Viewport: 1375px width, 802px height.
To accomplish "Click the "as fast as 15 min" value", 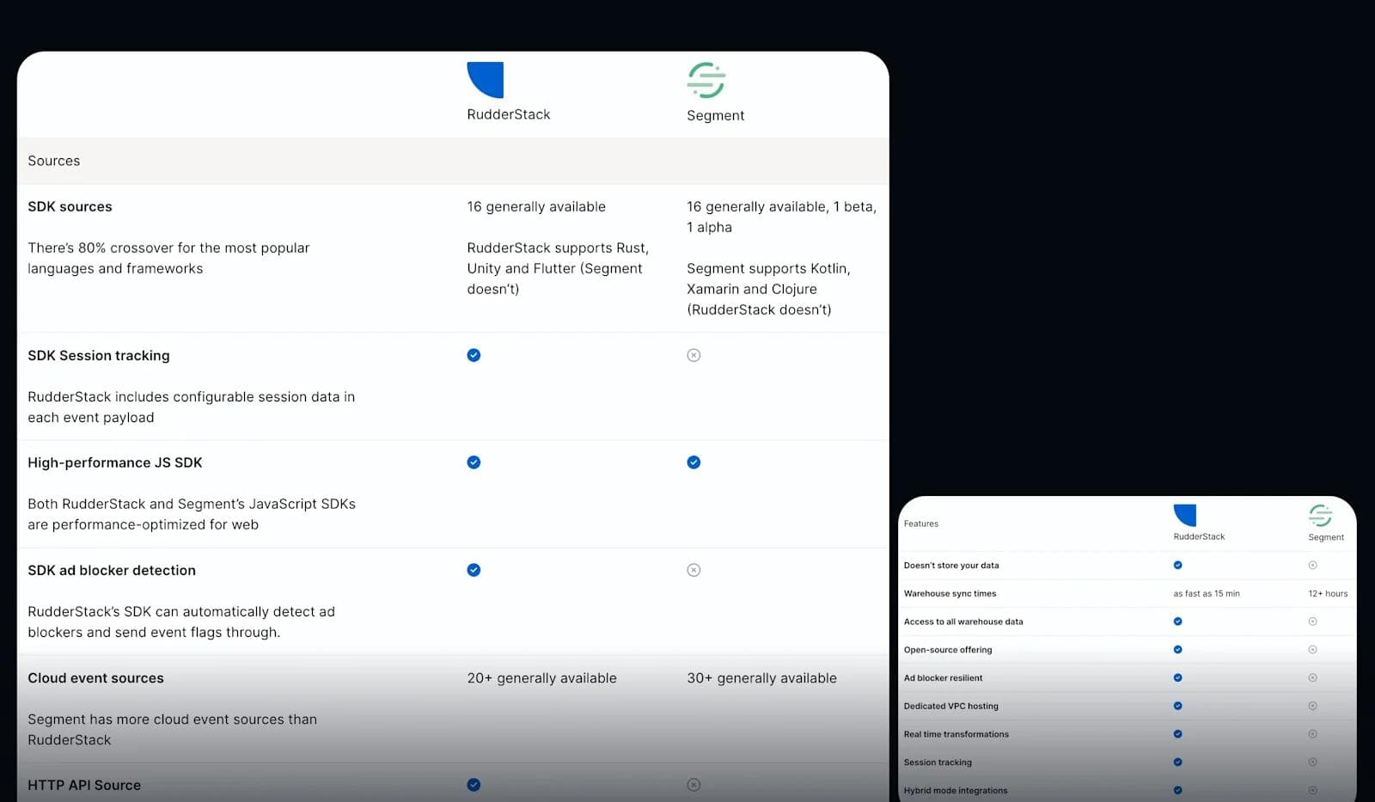I will (x=1206, y=594).
